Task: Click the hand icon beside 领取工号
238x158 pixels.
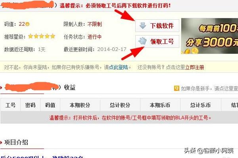Action: coord(142,41)
